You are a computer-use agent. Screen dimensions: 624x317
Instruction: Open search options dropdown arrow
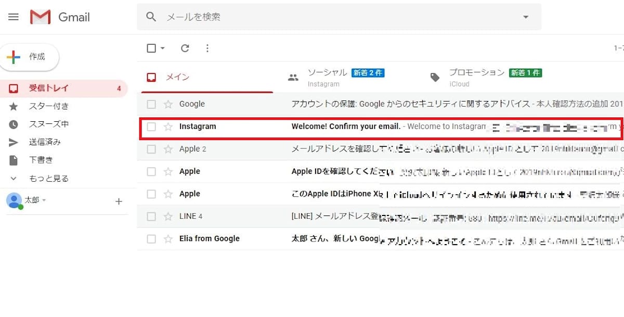coord(526,17)
